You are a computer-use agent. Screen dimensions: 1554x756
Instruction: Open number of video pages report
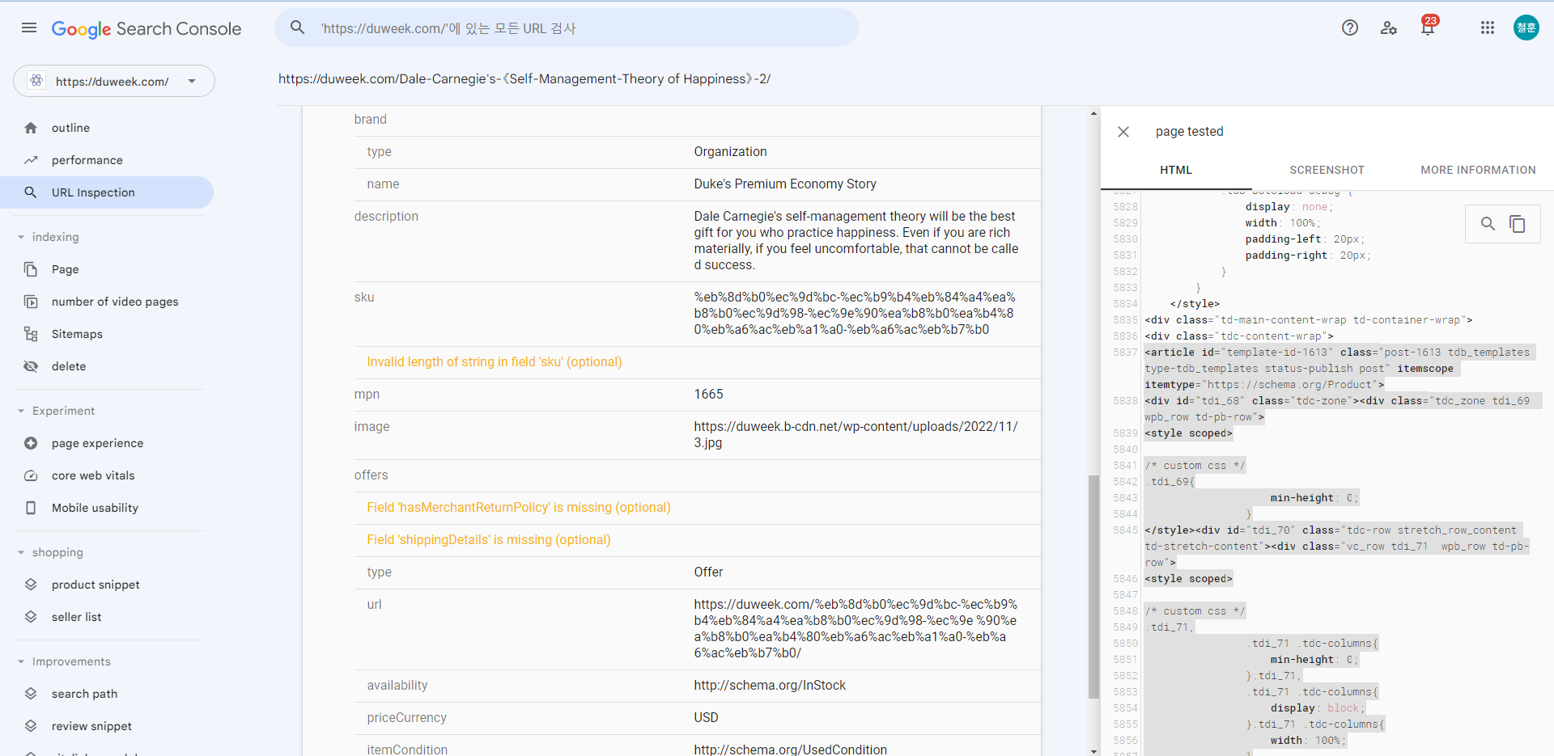pos(107,302)
